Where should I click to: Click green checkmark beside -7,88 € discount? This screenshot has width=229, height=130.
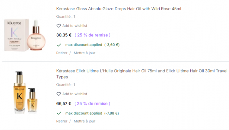[59, 113]
